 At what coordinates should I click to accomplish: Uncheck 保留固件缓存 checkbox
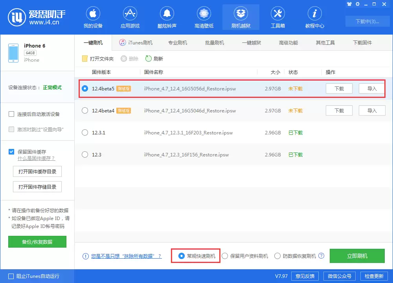(x=11, y=152)
